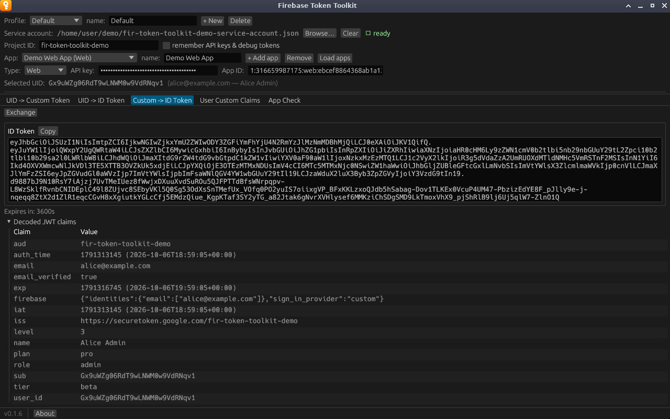Remove the selected app
Image resolution: width=670 pixels, height=419 pixels.
coord(299,58)
